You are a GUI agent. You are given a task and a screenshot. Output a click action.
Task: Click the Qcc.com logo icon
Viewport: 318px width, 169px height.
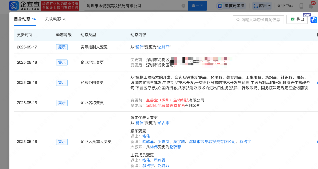tap(14, 6)
